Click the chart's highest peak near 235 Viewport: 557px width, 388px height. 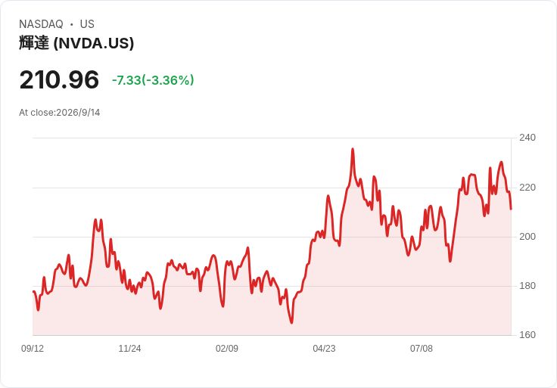(353, 149)
